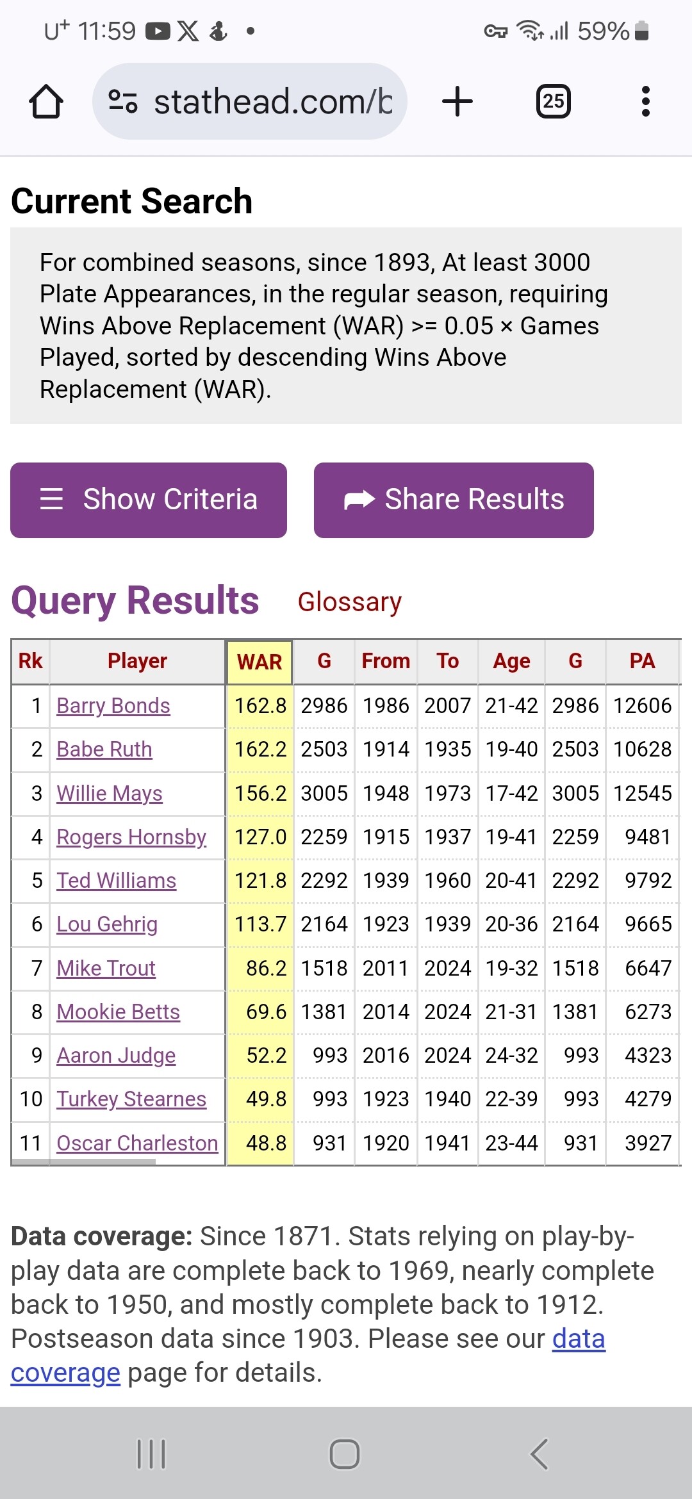Sort by the Age column header

pyautogui.click(x=511, y=661)
